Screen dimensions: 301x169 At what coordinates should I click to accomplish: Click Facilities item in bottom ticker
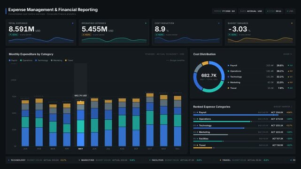click(x=176, y=160)
